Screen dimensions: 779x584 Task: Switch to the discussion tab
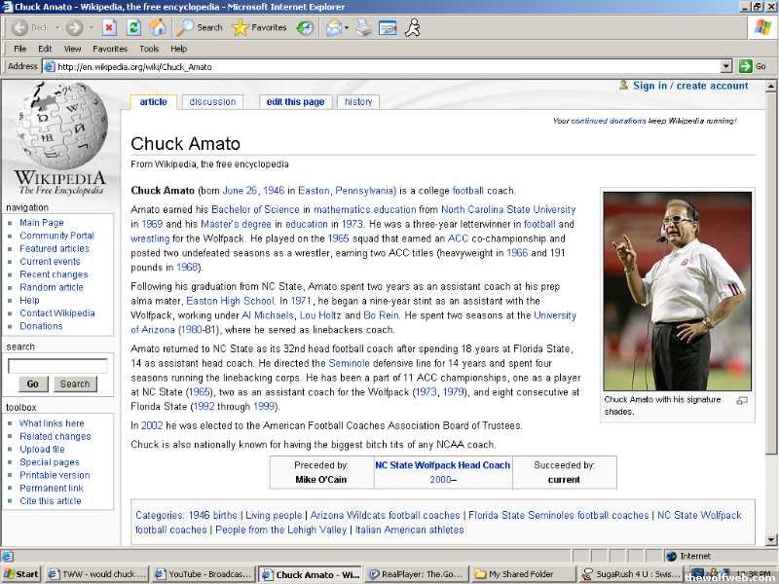point(212,101)
